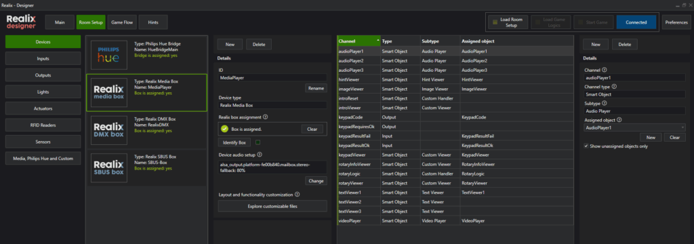The height and width of the screenshot is (244, 694).
Task: Select the Realix SBUS box logo
Action: coord(109,168)
